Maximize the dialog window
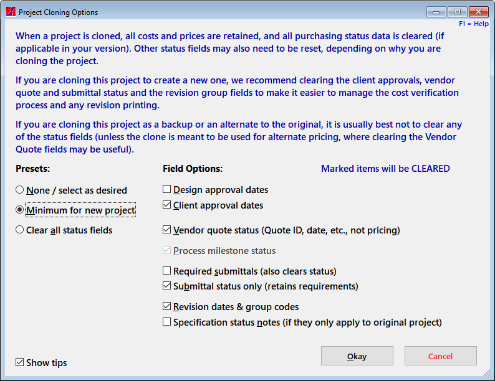The width and height of the screenshot is (495, 381). [457, 12]
